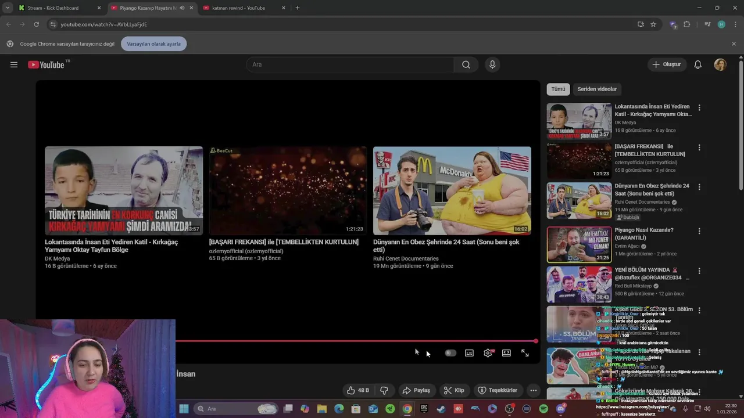Open options for YENİ BÖLÜM YAYINDA video

(699, 271)
